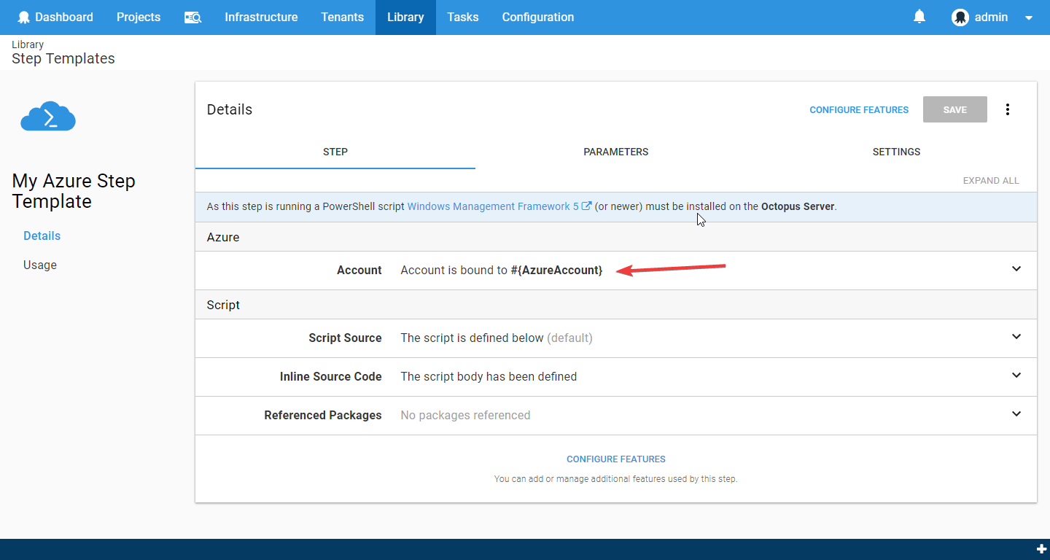The image size is (1050, 560).
Task: Click 'Account is bound to #{AzureAccount}' text
Action: point(502,270)
